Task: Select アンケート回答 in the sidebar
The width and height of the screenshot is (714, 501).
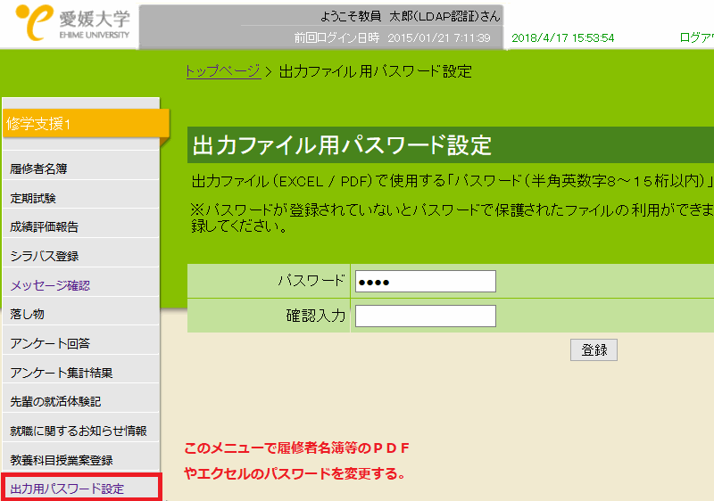Action: (50, 344)
